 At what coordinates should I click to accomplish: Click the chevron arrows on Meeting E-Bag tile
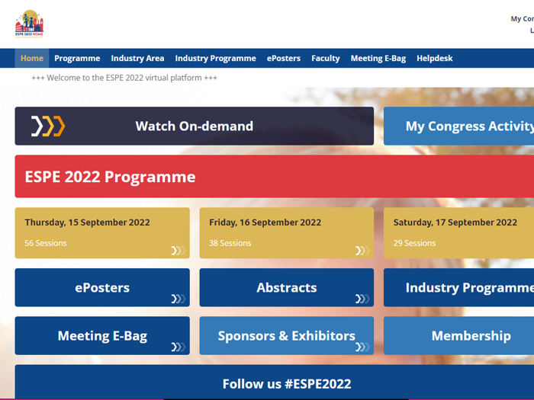(x=178, y=347)
